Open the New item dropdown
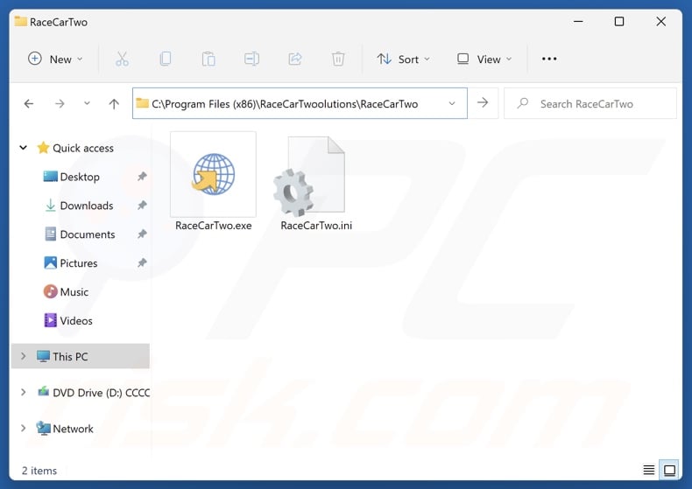The height and width of the screenshot is (489, 692). [55, 59]
